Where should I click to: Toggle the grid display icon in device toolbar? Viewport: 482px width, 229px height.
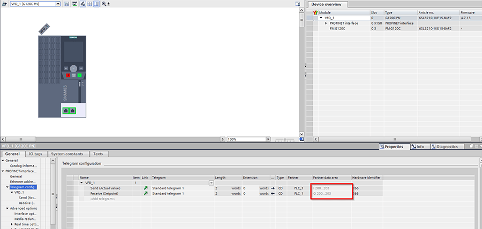(x=89, y=4)
